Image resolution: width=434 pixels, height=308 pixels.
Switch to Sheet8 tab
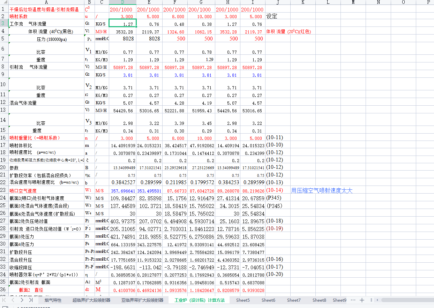pos(319,300)
